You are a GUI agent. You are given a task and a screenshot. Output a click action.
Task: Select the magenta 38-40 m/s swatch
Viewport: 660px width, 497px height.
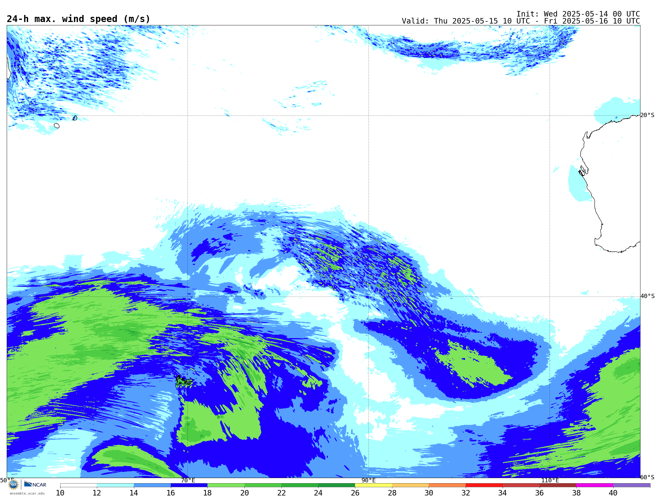tap(595, 485)
